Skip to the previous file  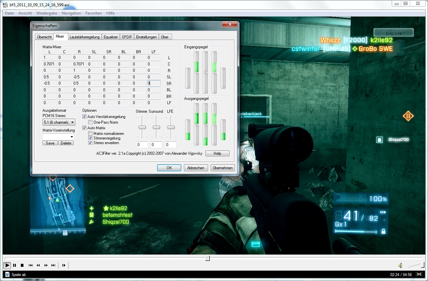30,265
